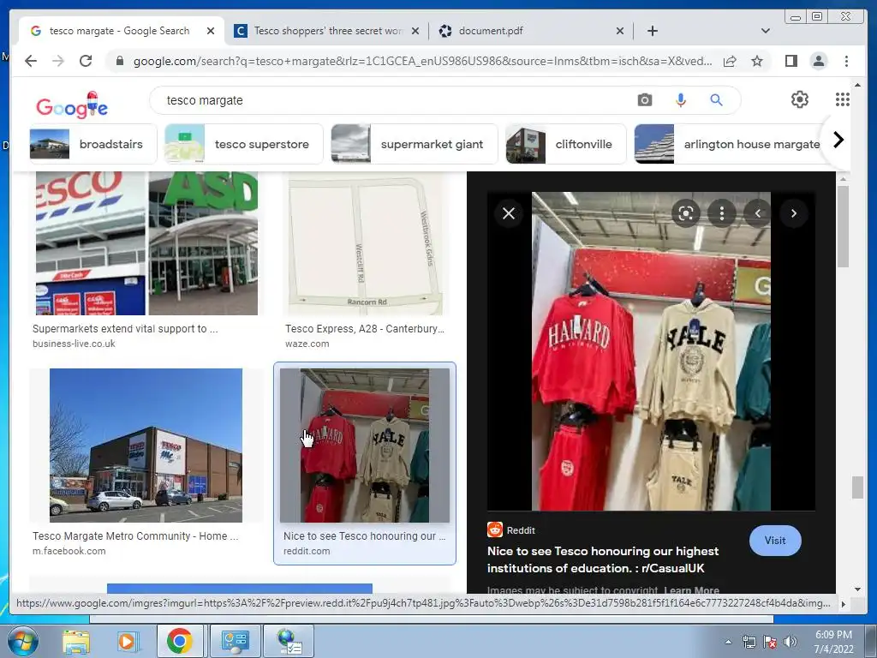Start voice search with the microphone
Image resolution: width=877 pixels, height=658 pixels.
click(681, 100)
